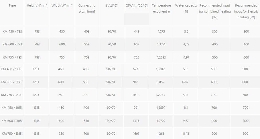Select the KM 450 / 1815 type cell

[x=12, y=108]
